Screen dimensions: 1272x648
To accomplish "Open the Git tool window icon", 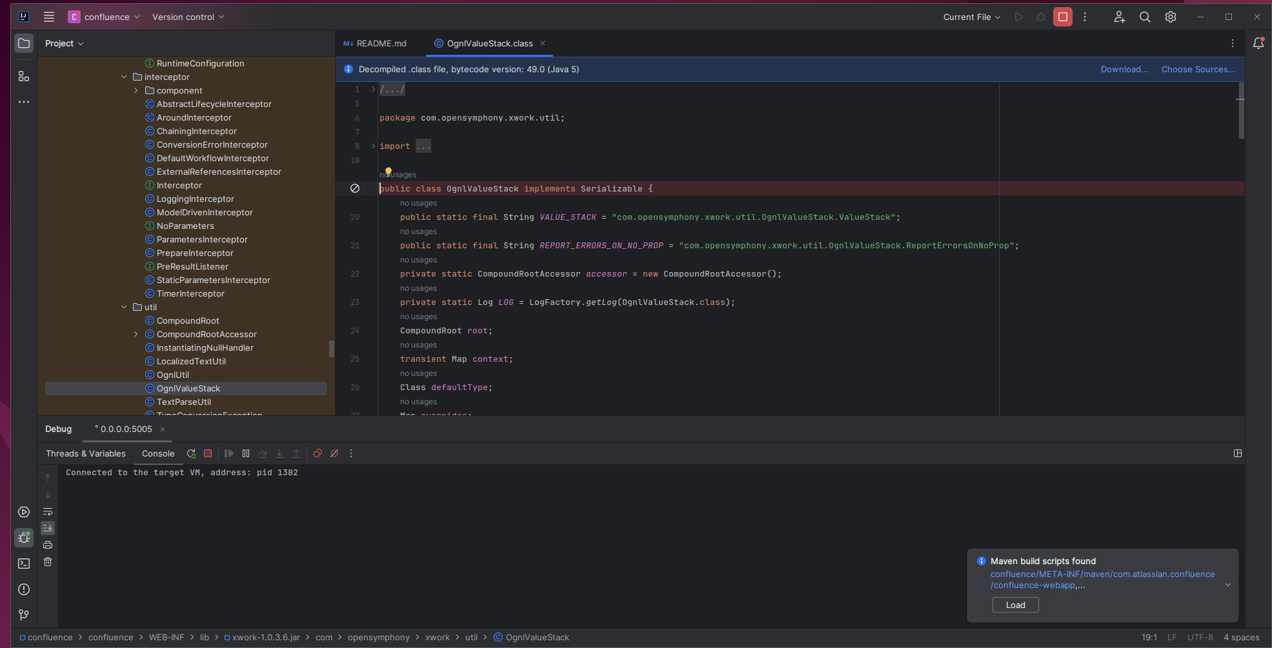I will coord(24,615).
